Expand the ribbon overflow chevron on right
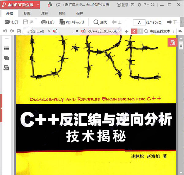Viewport: 184px width, 175px height. 182,22
